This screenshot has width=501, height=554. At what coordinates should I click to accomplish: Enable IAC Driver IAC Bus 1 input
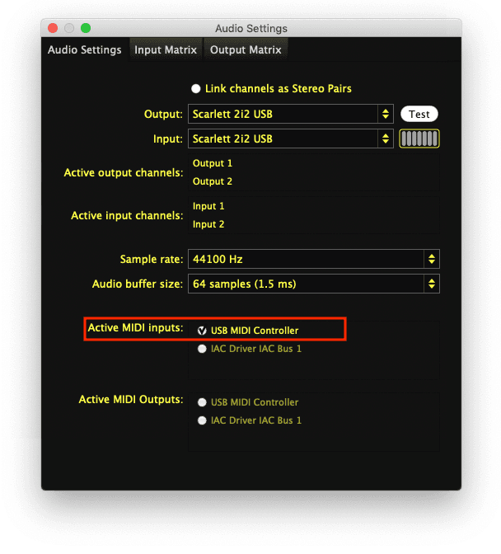(202, 349)
